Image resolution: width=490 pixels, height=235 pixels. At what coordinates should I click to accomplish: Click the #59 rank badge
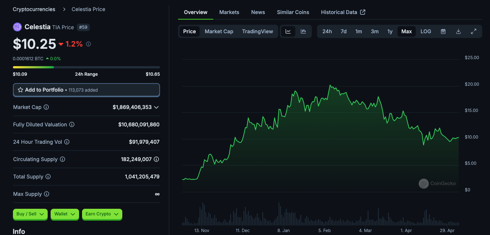click(x=83, y=27)
